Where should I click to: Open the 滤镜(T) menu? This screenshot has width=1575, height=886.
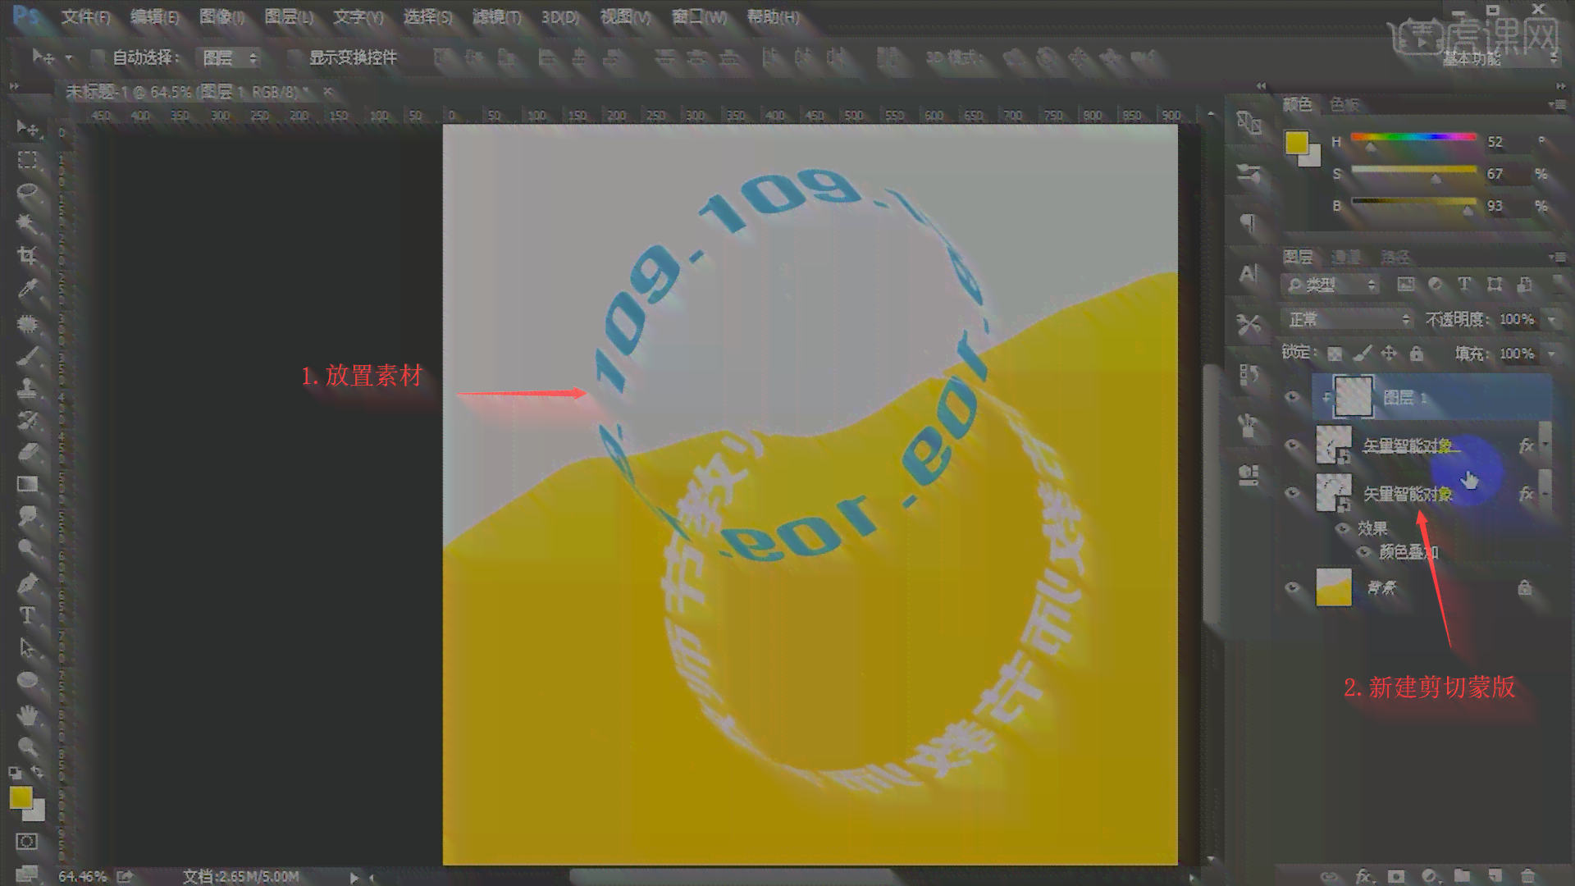[x=496, y=17]
